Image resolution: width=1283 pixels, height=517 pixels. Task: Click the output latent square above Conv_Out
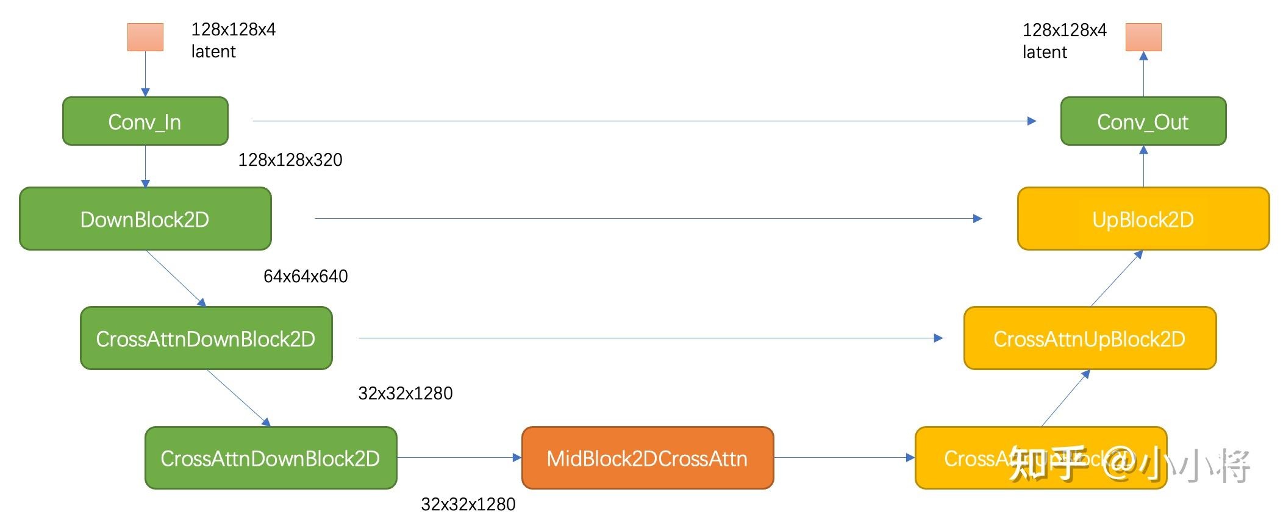click(x=1143, y=37)
